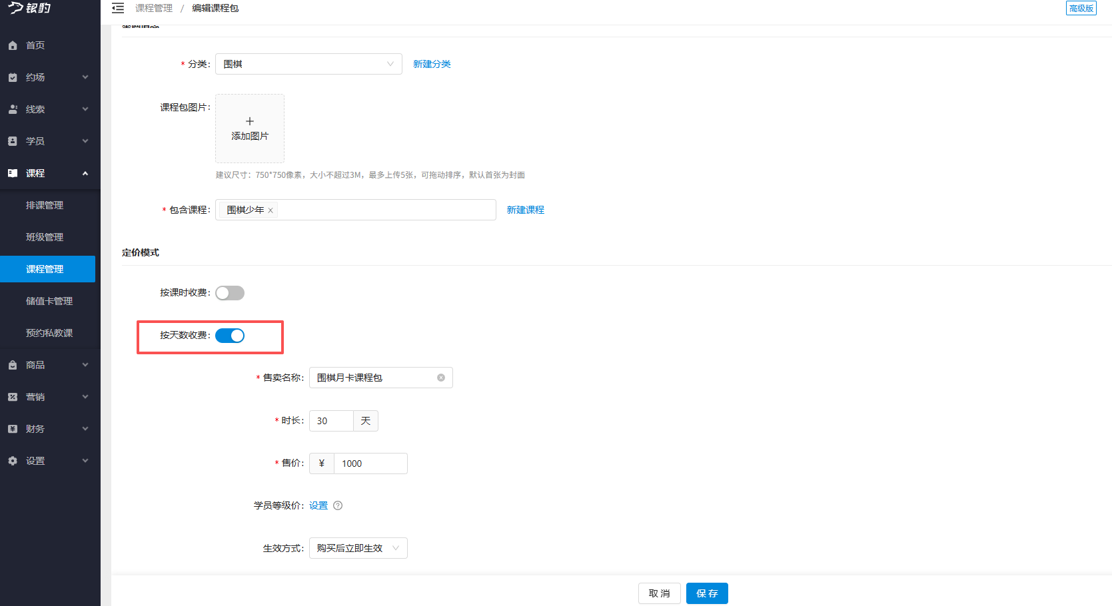
Task: Enable the 按课时收费 toggle
Action: pyautogui.click(x=229, y=292)
